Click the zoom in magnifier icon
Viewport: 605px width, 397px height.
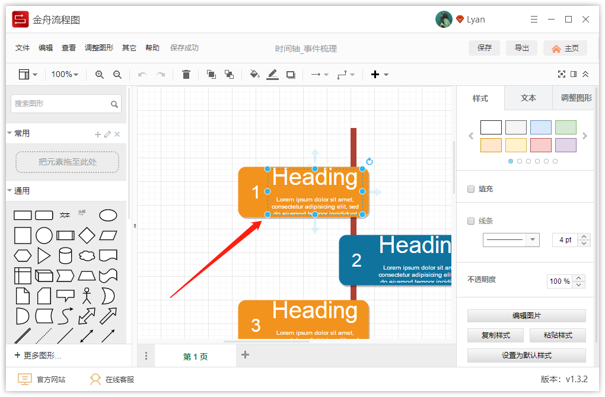coord(100,75)
